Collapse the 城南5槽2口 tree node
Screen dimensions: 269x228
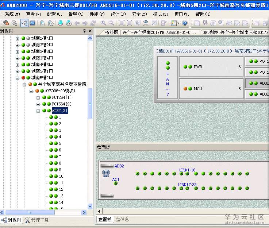click(17, 78)
